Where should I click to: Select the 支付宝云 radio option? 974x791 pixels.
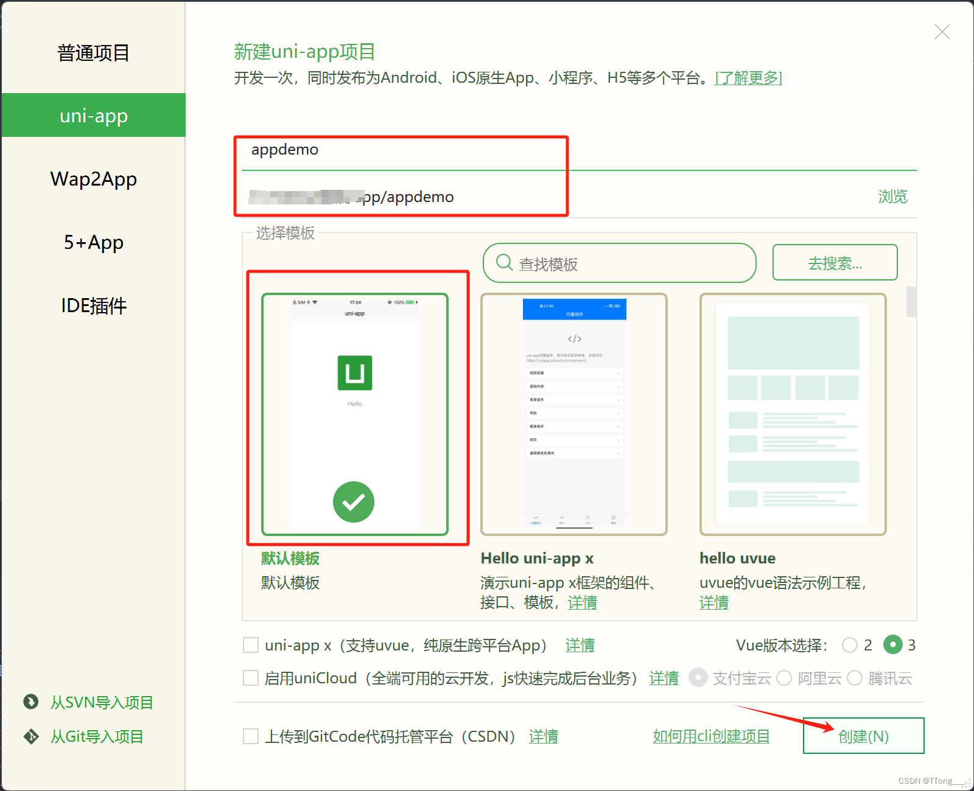698,678
